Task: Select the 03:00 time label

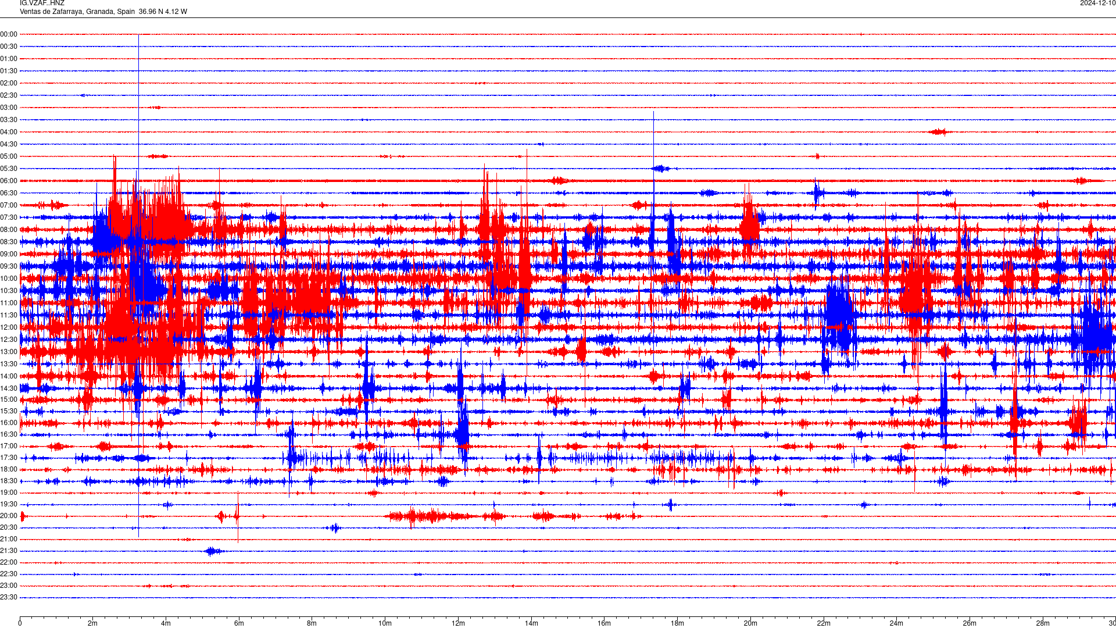Action: 9,108
